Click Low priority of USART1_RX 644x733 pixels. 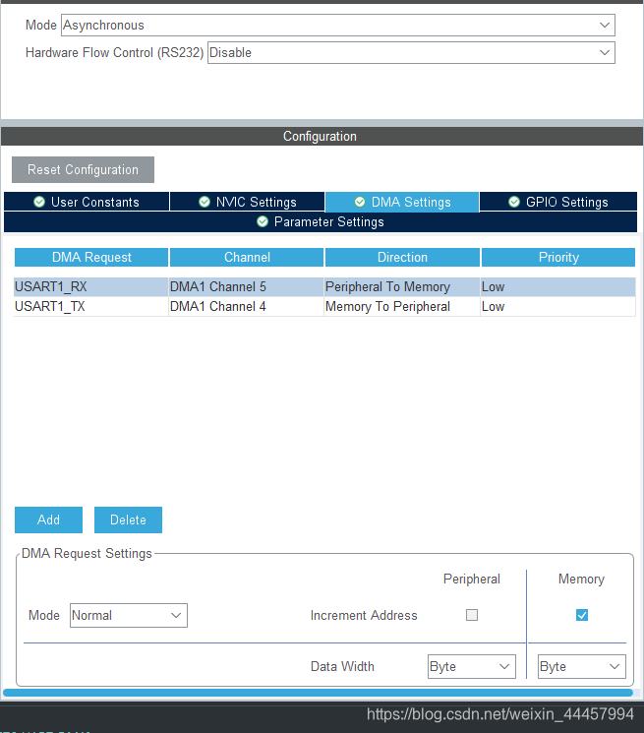[558, 287]
